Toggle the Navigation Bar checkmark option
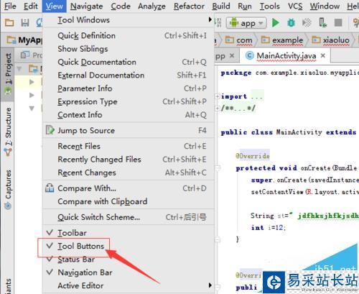359x294 pixels. (x=129, y=272)
